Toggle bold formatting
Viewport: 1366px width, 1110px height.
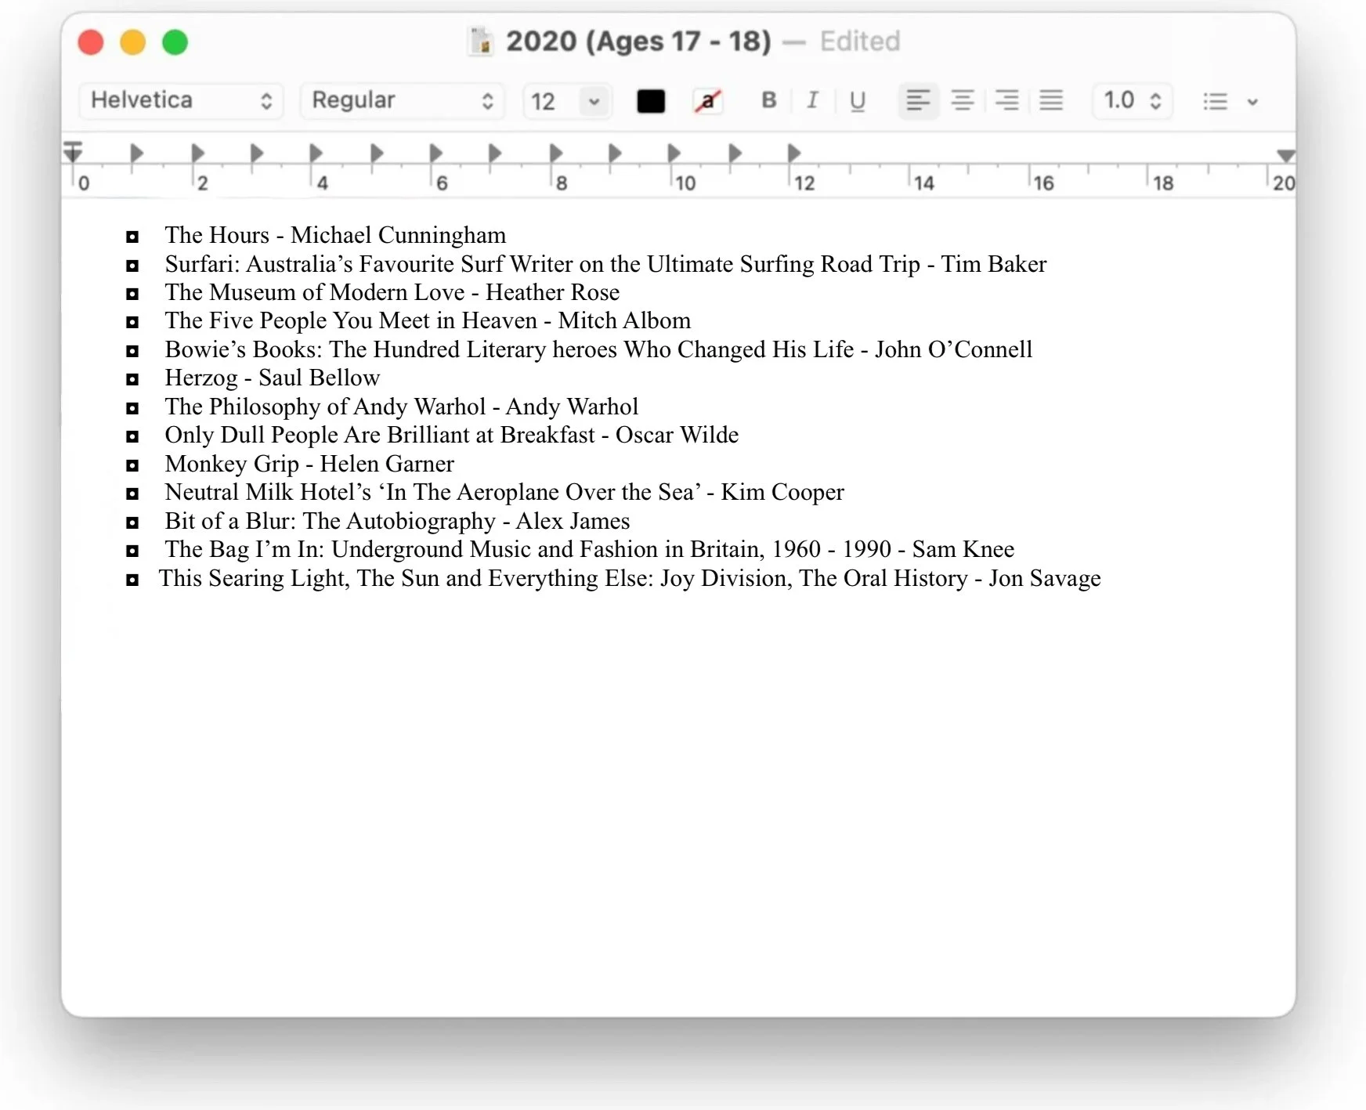pyautogui.click(x=768, y=100)
